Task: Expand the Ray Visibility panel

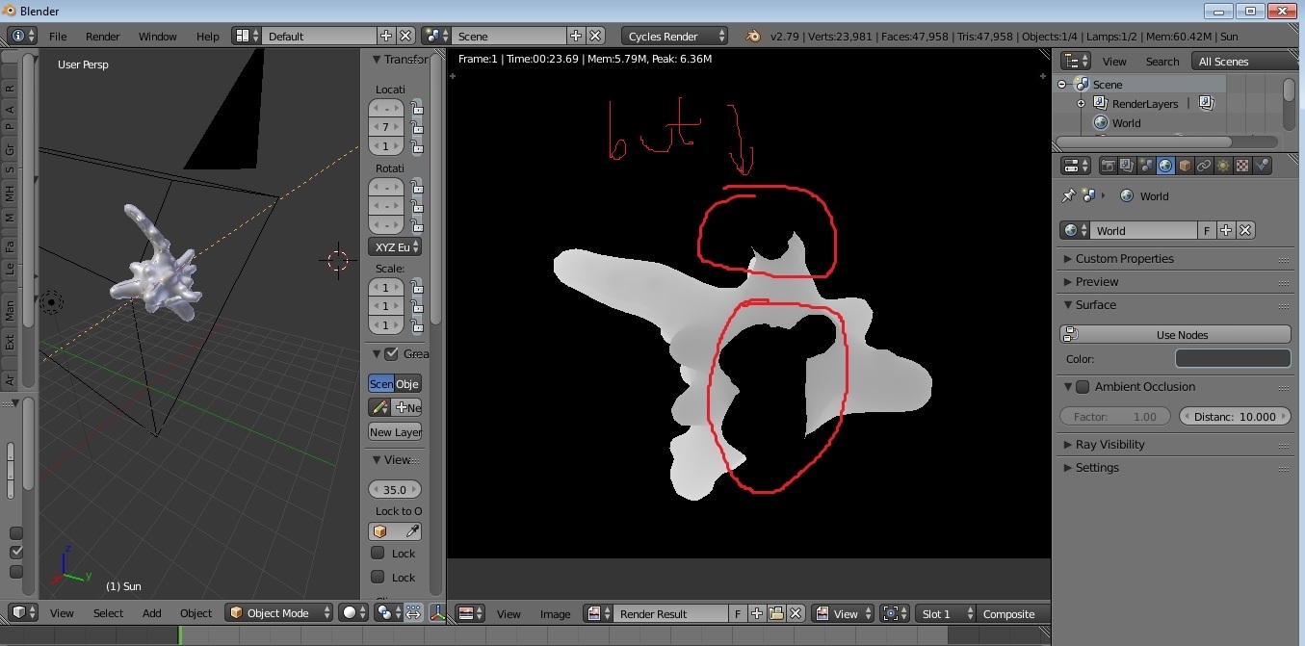Action: pyautogui.click(x=1109, y=445)
